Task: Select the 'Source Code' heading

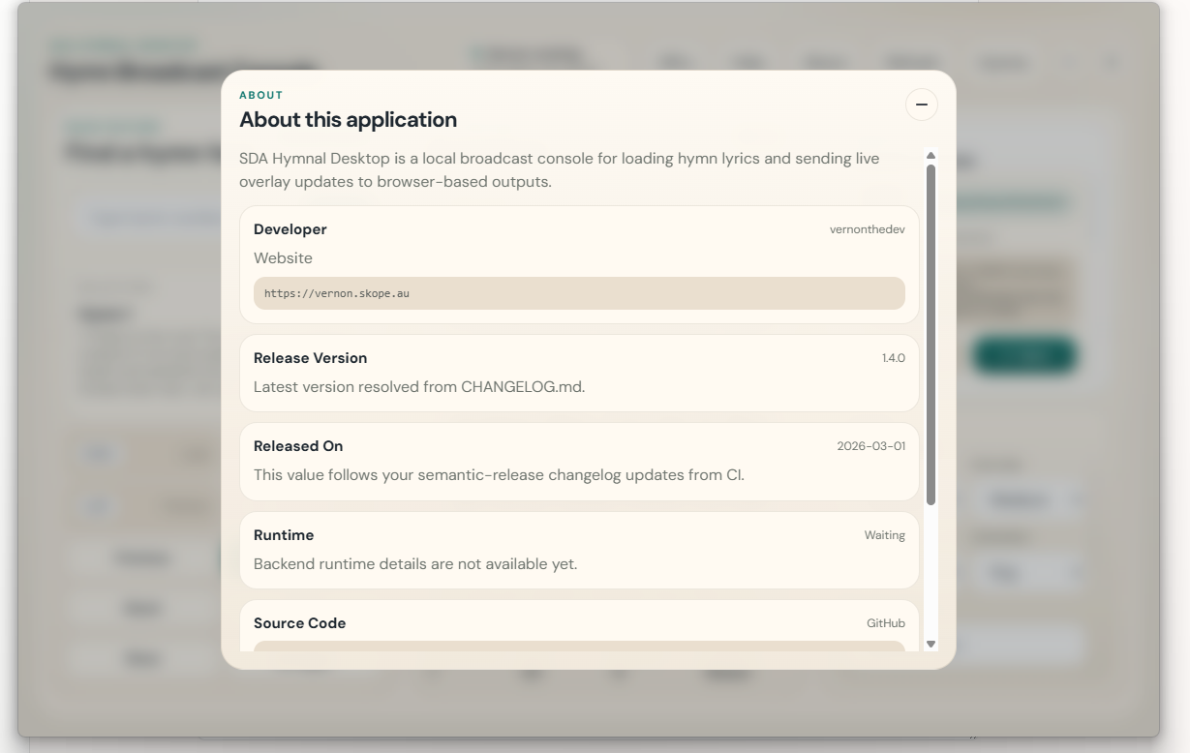Action: click(x=300, y=623)
